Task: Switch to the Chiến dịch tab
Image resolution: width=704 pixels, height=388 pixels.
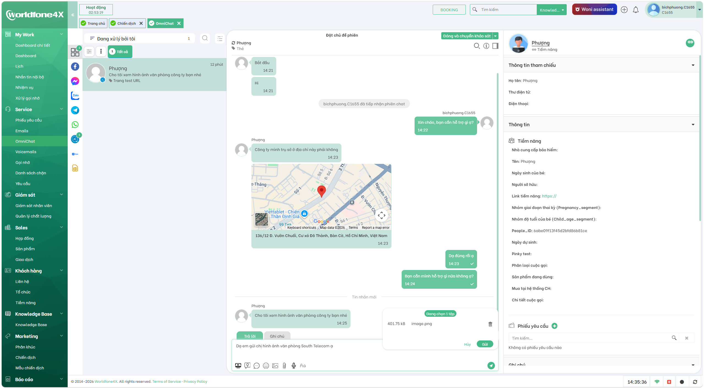Action: pos(127,23)
